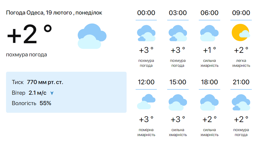This screenshot has width=257, height=153.
Task: Select the 00:00 time heading
Action: (x=146, y=13)
